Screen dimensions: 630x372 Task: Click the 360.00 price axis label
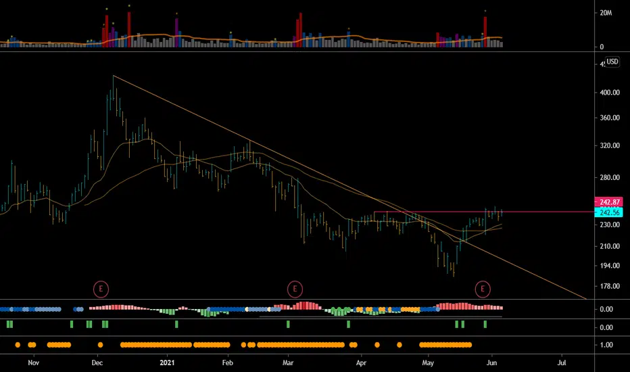(x=610, y=118)
